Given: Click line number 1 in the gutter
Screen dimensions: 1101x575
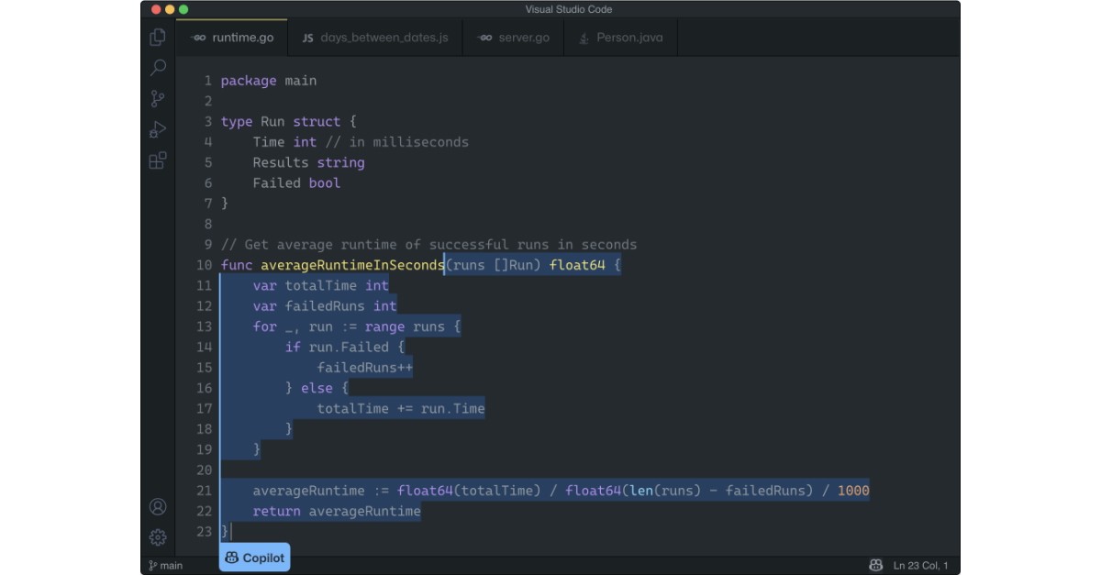Looking at the screenshot, I should pos(208,81).
